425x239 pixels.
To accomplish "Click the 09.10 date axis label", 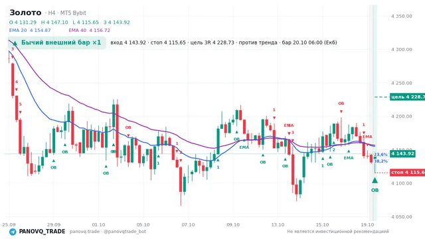I will 233,224.
